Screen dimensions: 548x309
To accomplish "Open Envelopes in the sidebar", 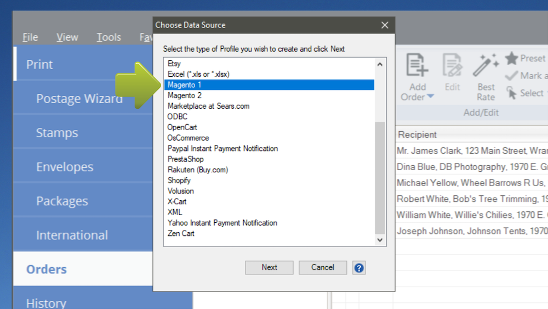I will pos(83,166).
